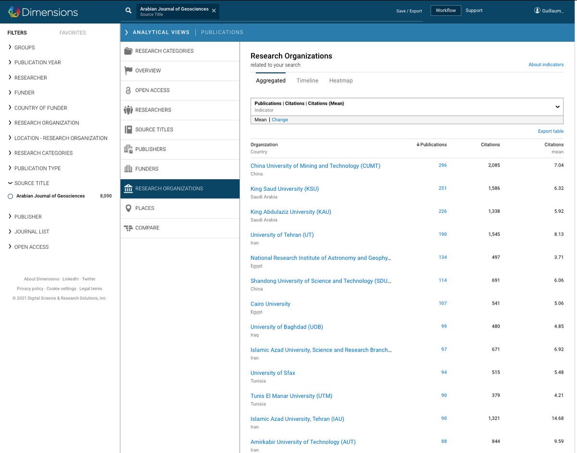Screen dimensions: 577x453
Task: Open King Saud University (KSU) link
Action: coord(285,189)
